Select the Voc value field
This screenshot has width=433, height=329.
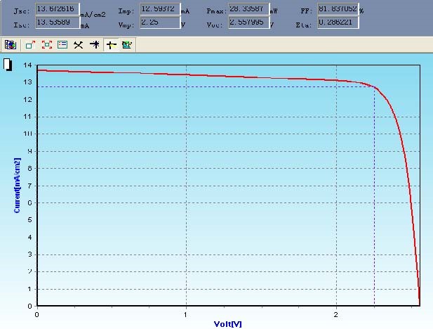click(248, 22)
